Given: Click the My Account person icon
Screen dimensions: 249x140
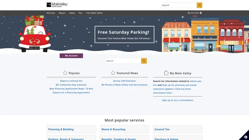Looking at the screenshot, I should point(201,13).
